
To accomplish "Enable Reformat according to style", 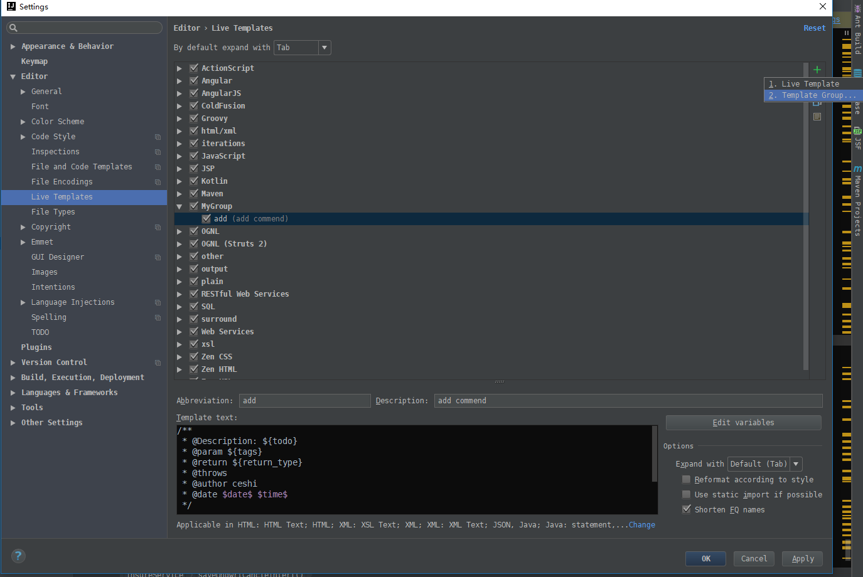I will click(686, 479).
